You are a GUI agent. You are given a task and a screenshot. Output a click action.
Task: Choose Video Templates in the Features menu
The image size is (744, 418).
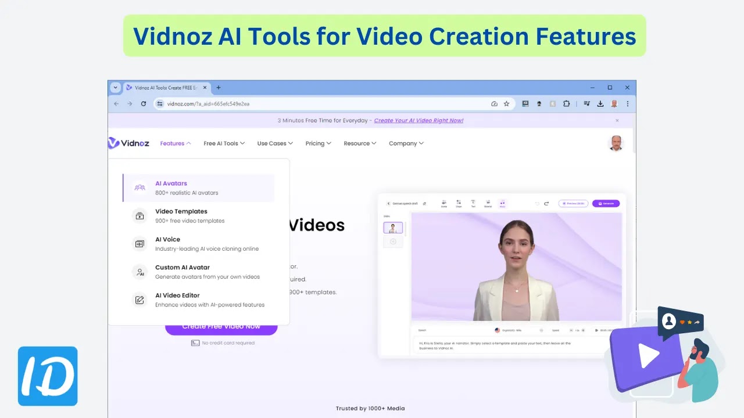coord(198,216)
